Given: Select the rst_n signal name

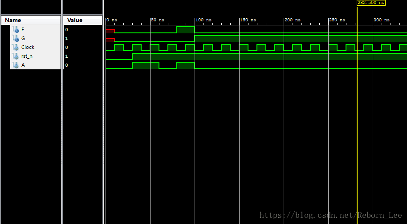Looking at the screenshot, I should (x=27, y=56).
